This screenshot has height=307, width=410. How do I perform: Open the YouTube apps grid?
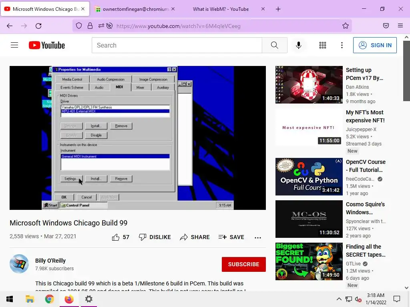[323, 45]
